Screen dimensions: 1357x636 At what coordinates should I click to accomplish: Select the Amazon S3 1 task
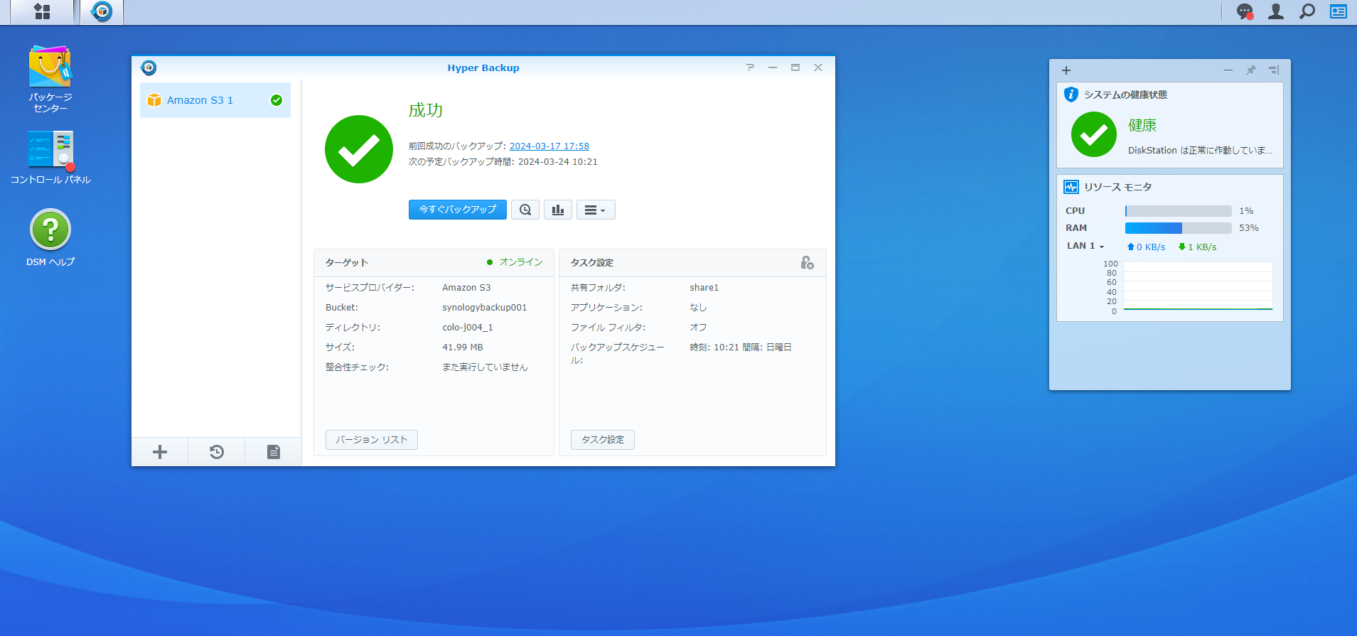pyautogui.click(x=215, y=100)
